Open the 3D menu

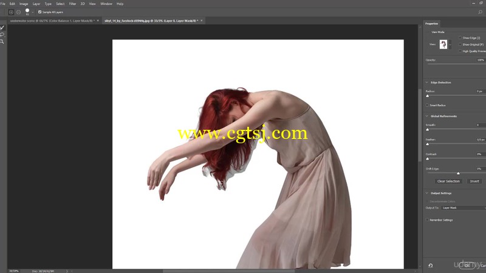(83, 4)
